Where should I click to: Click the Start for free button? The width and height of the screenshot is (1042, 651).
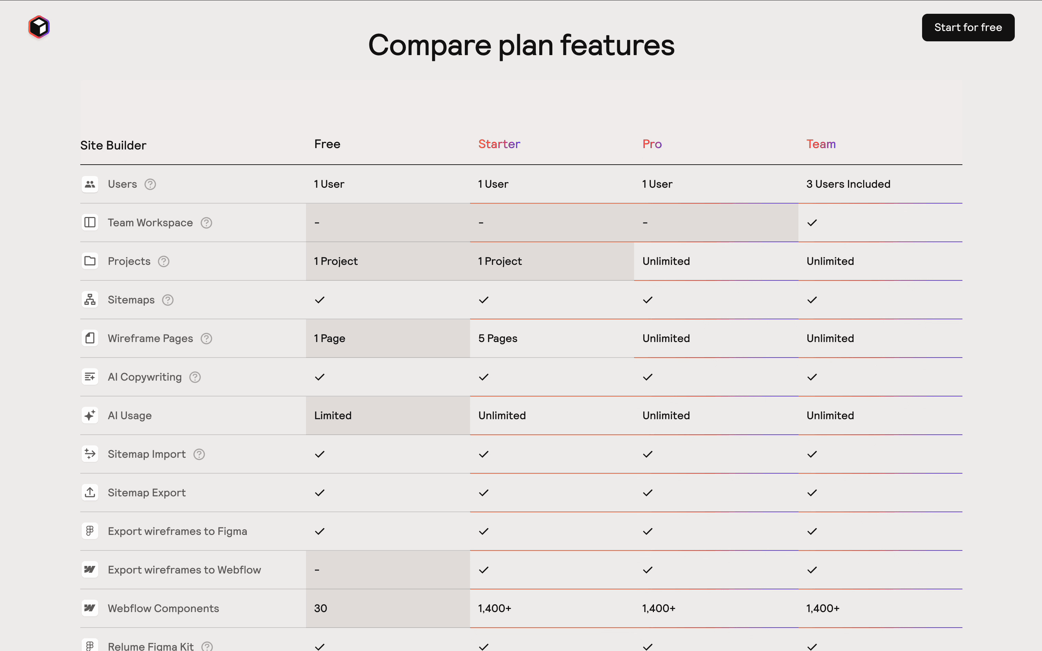[x=968, y=27]
